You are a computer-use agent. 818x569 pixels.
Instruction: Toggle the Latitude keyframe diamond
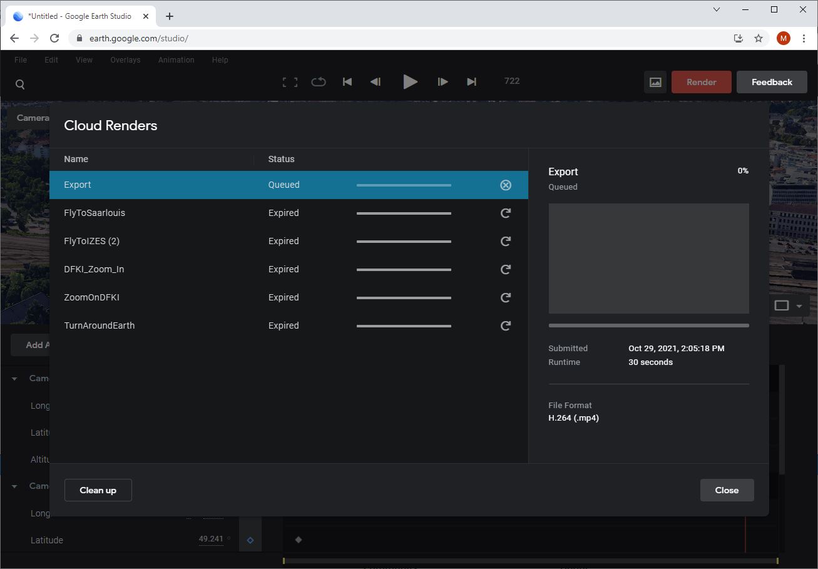[x=250, y=540]
